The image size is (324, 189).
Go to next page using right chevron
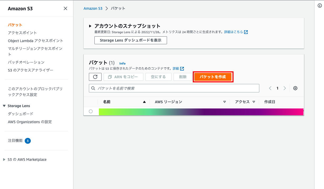click(x=285, y=88)
